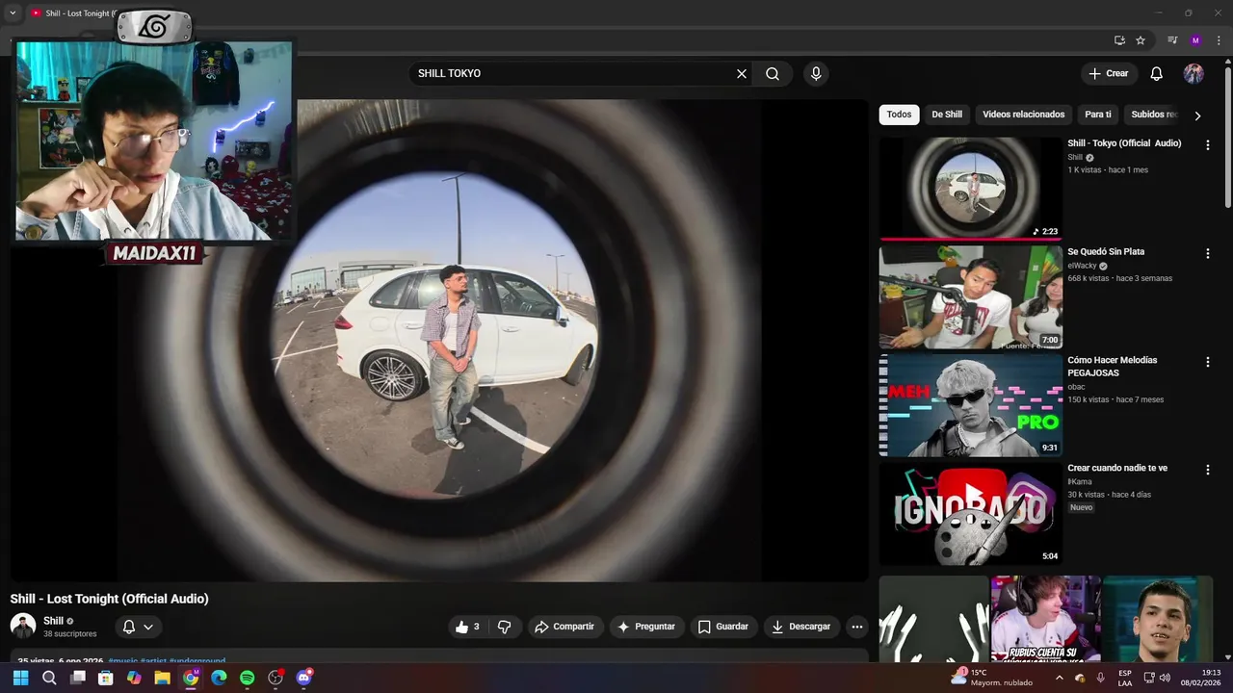Open Spotify from the taskbar
1233x693 pixels.
(247, 678)
